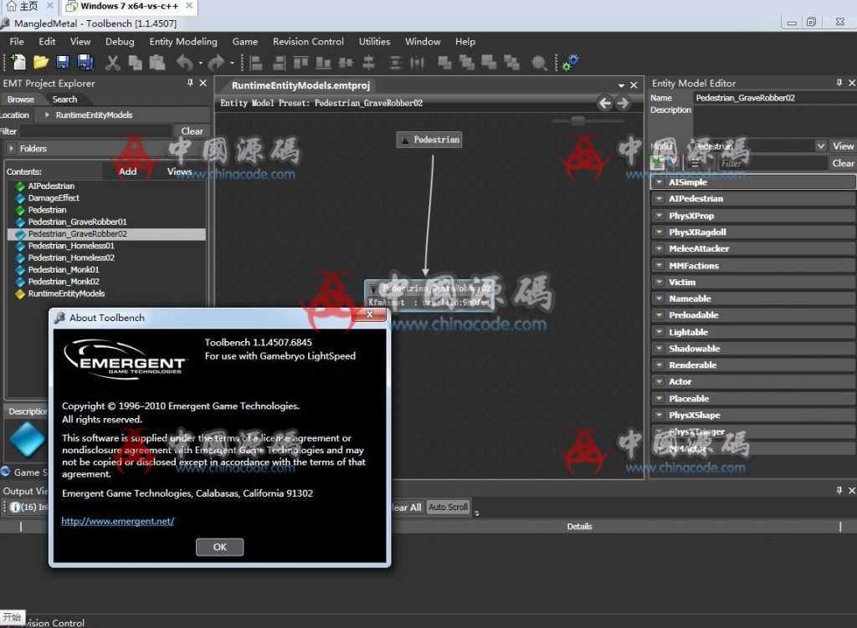Screen dimensions: 857x628
Task: Switch to the Search tab
Action: pyautogui.click(x=64, y=100)
